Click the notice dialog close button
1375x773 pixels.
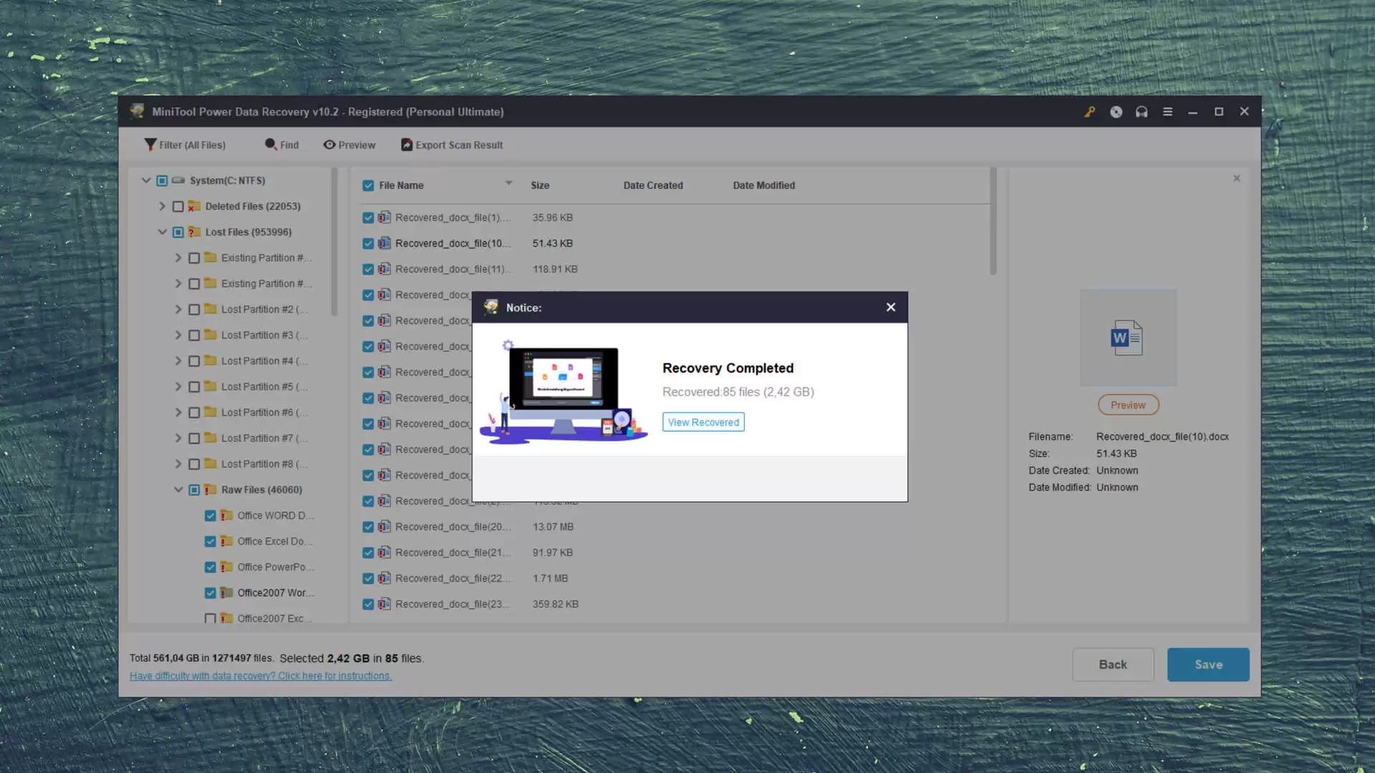[x=889, y=306]
